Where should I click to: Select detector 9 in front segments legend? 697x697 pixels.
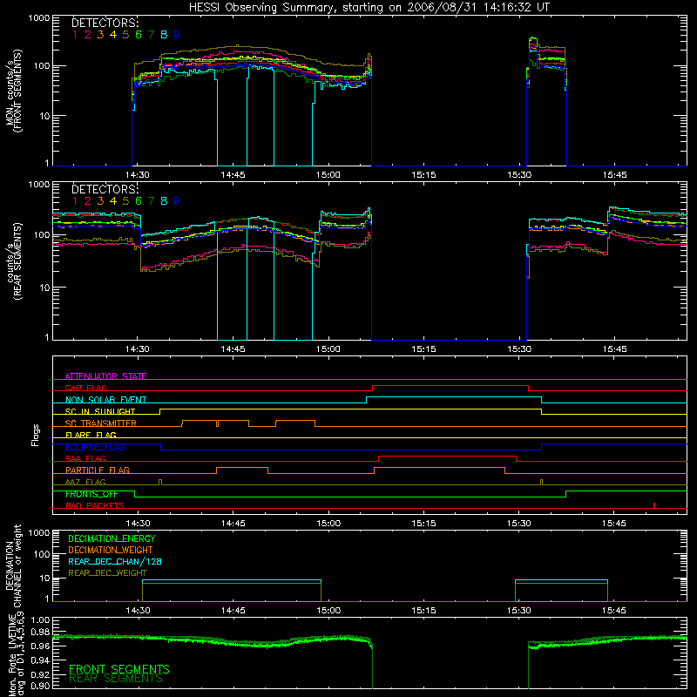coord(177,35)
